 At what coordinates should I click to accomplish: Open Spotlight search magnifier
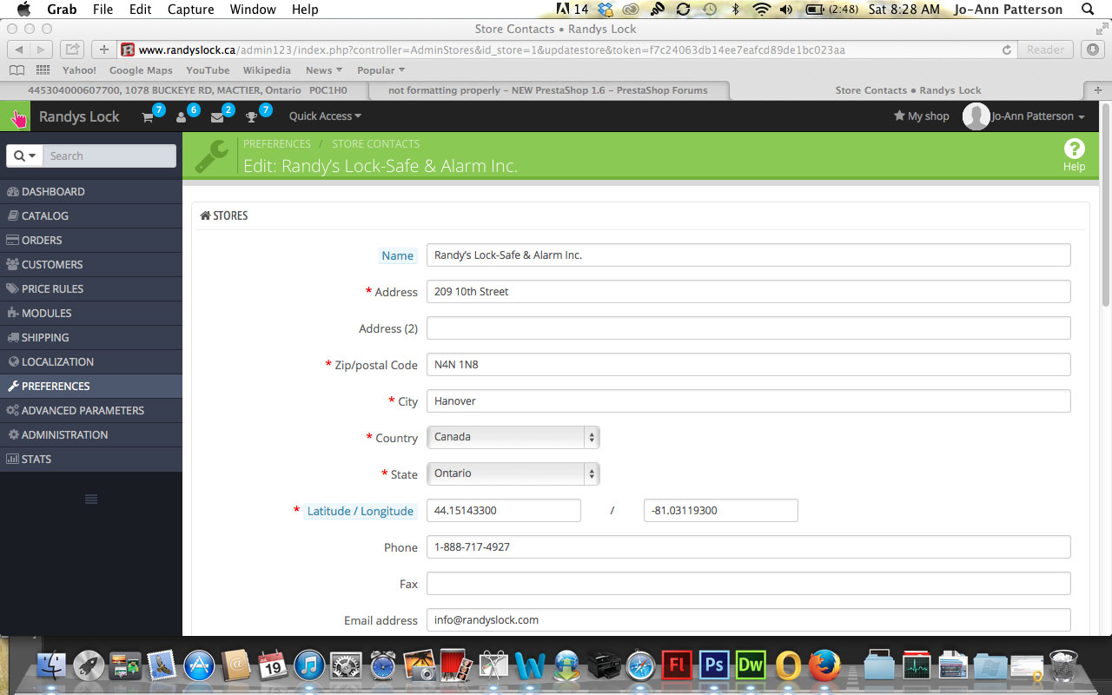[x=1087, y=10]
